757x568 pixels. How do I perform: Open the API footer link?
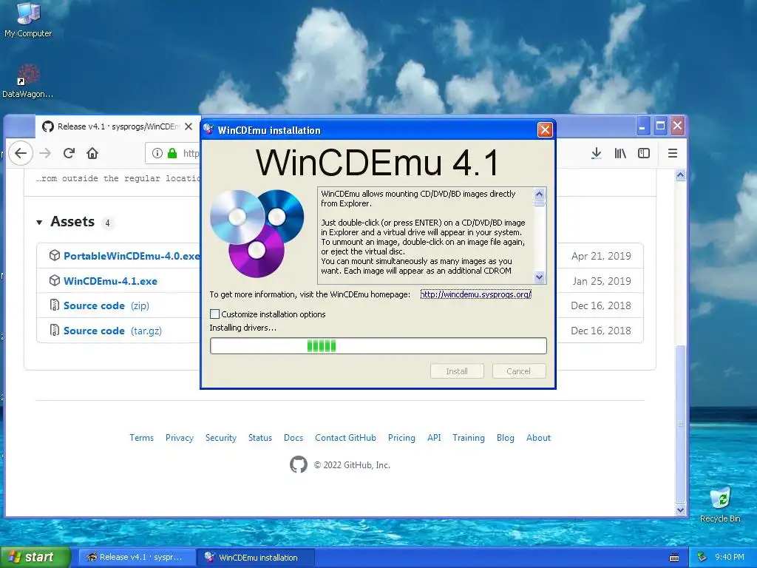[x=434, y=438]
